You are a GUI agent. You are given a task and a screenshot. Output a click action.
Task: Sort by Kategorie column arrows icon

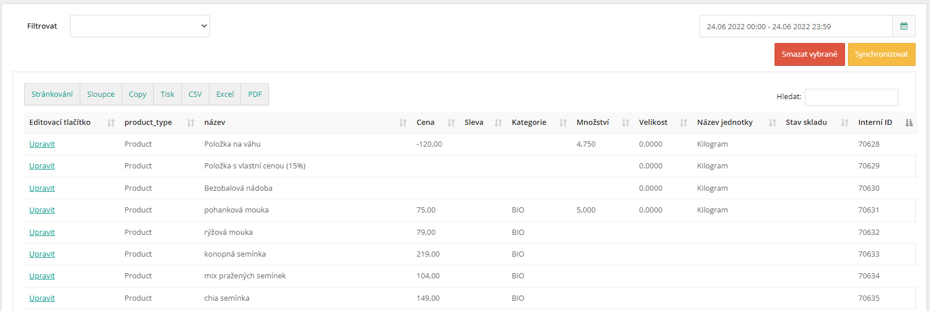point(563,123)
